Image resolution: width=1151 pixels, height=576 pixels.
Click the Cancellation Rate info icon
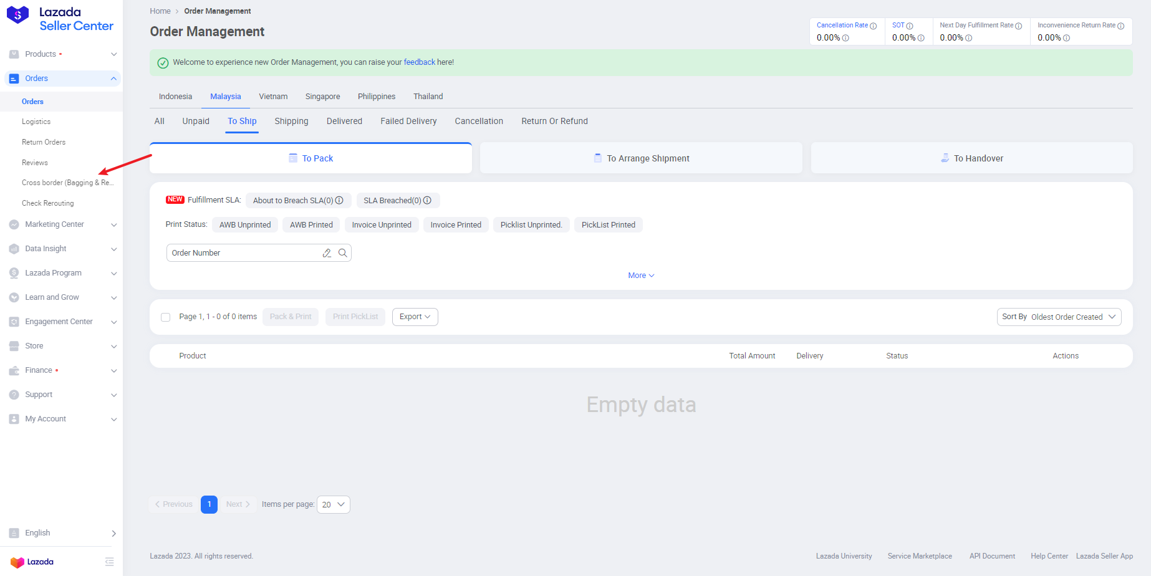(874, 26)
